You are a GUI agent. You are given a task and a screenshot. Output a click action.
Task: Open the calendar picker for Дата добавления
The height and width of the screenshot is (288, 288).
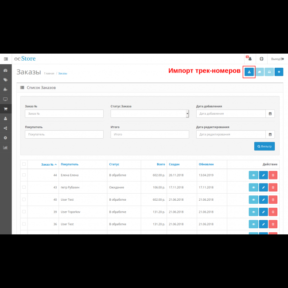click(269, 114)
